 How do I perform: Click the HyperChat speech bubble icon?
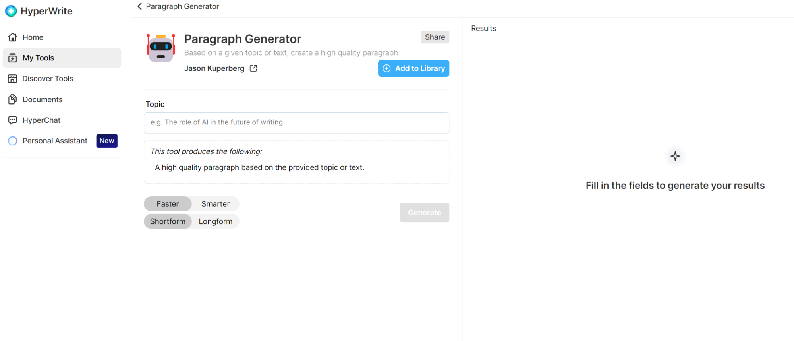pyautogui.click(x=13, y=120)
